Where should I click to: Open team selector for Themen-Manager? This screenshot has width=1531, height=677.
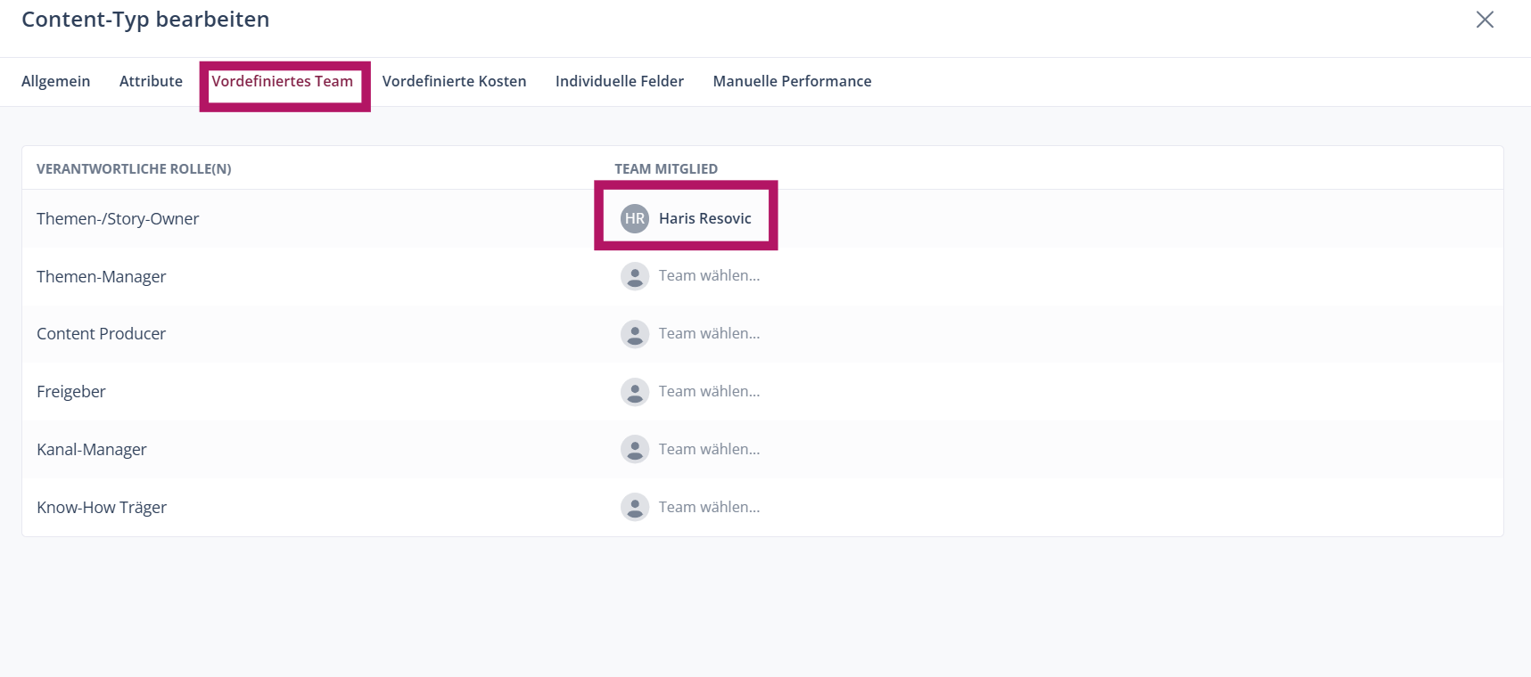(709, 276)
